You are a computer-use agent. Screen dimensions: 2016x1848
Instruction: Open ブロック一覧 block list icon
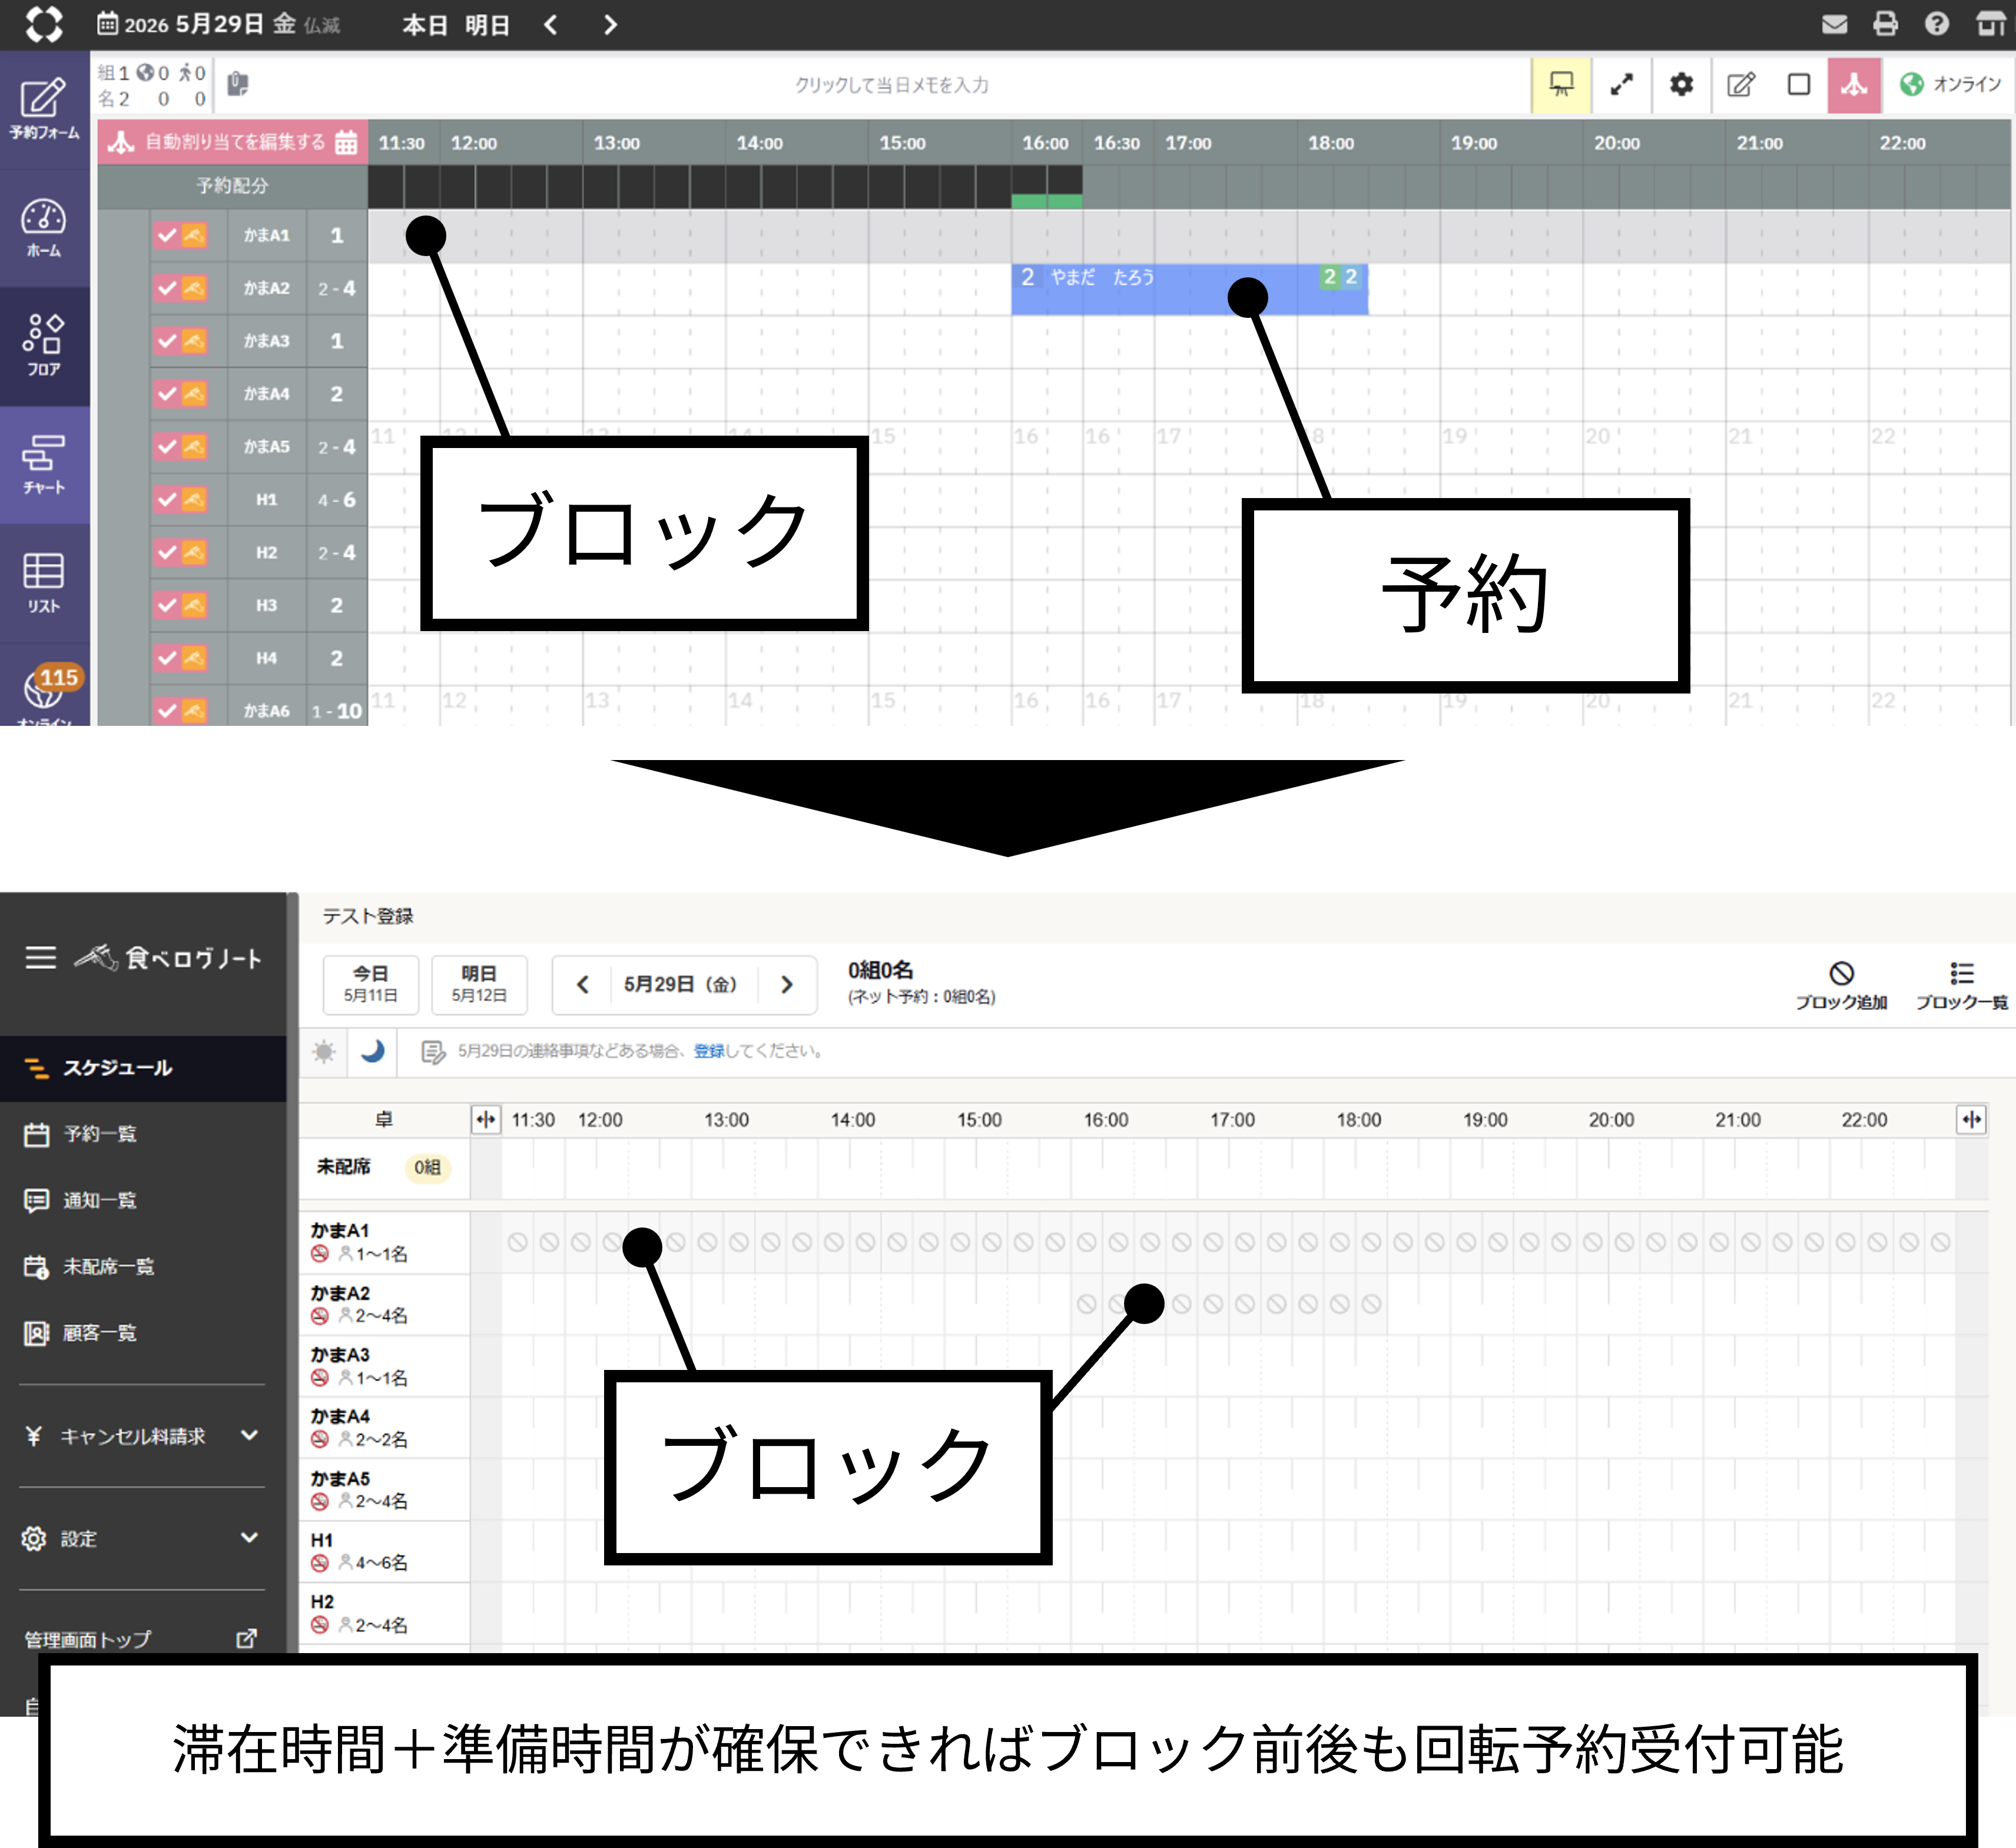1961,986
